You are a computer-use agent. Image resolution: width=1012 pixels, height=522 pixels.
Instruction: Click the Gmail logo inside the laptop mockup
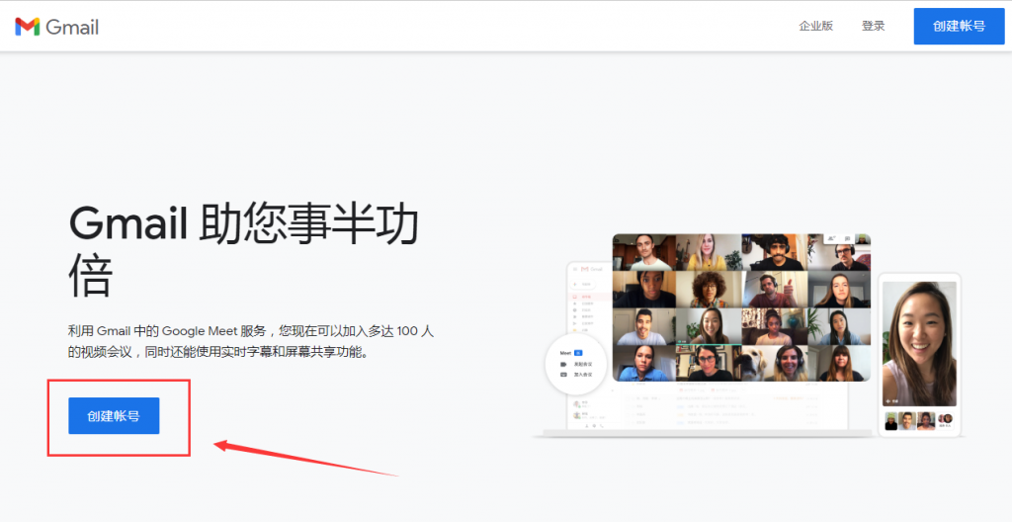pyautogui.click(x=584, y=270)
